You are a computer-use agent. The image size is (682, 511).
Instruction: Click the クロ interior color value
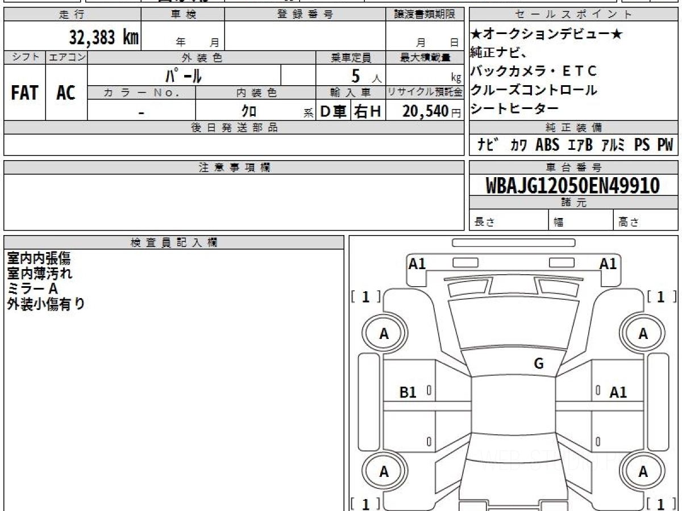(248, 111)
